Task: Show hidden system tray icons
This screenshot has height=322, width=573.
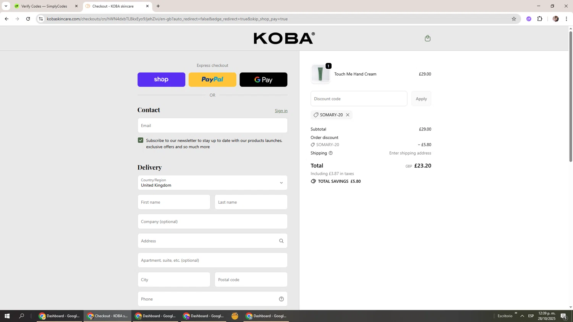Action: (522, 316)
